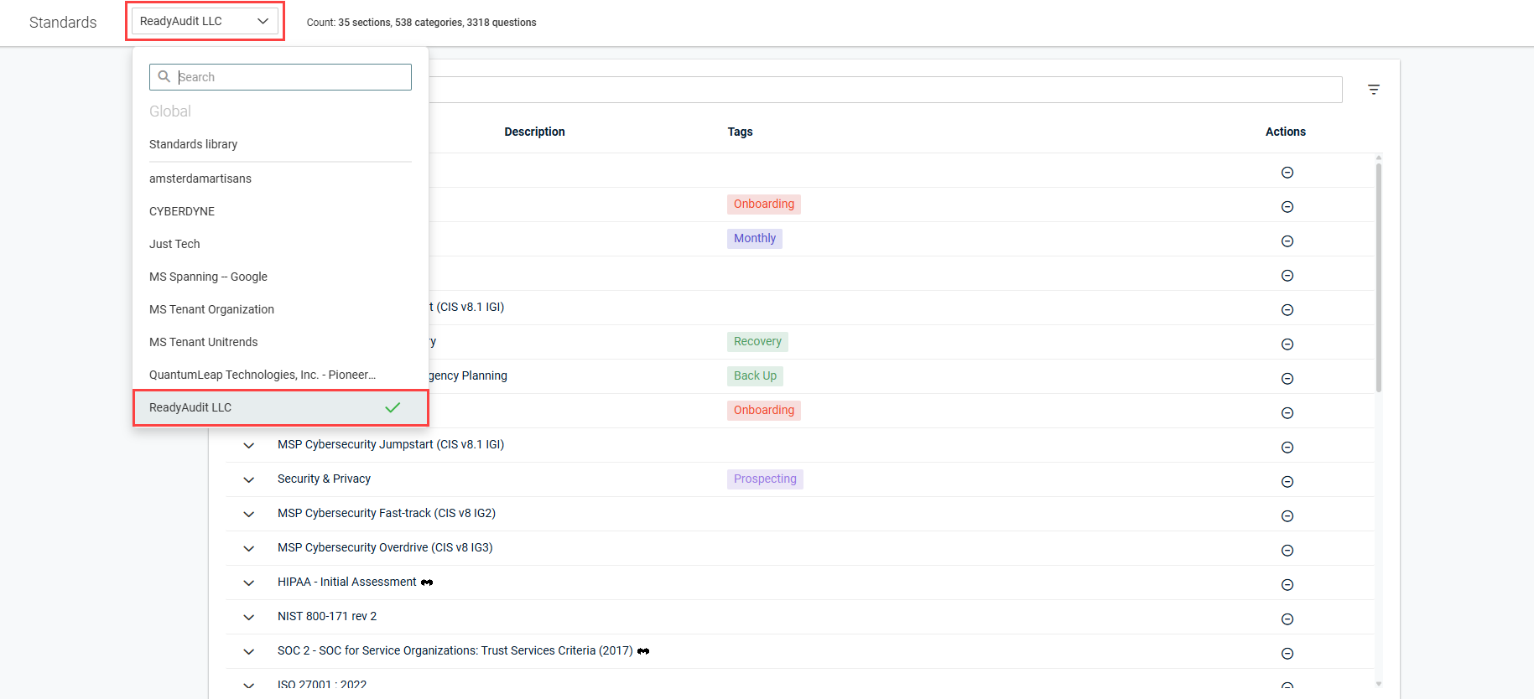Expand the Security & Privacy standard

point(249,479)
